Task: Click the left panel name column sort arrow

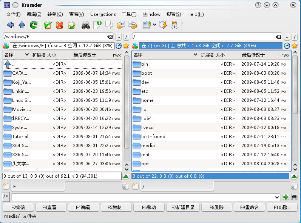Action: [27, 55]
